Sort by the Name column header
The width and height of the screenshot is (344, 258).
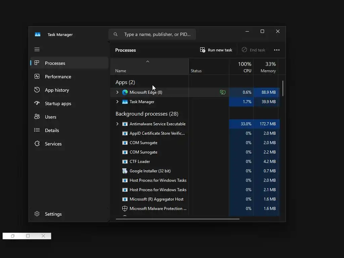coord(149,67)
